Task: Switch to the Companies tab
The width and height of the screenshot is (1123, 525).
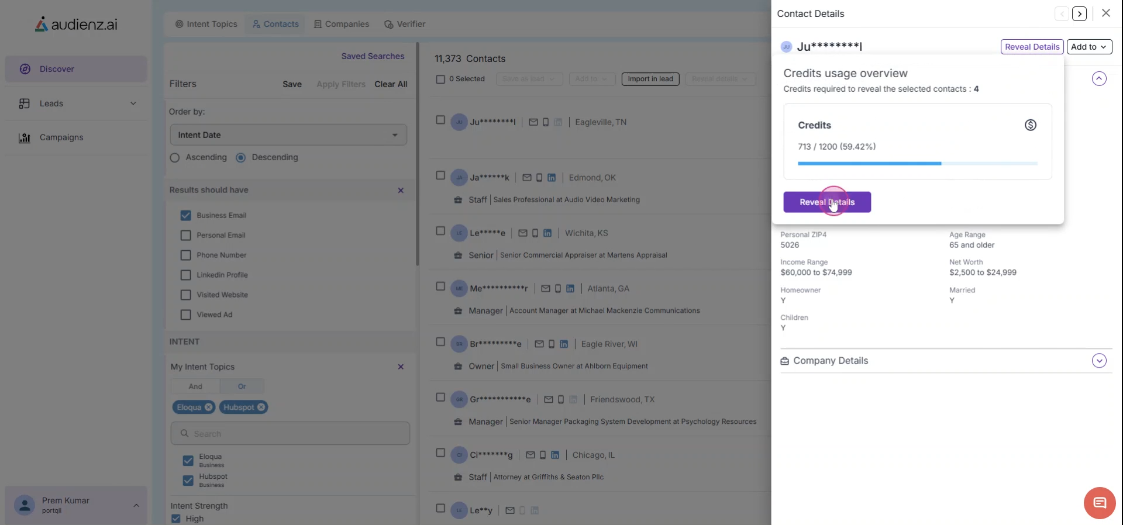Action: (x=342, y=24)
